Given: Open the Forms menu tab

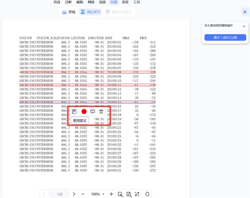Looking at the screenshot, I should (125, 2).
